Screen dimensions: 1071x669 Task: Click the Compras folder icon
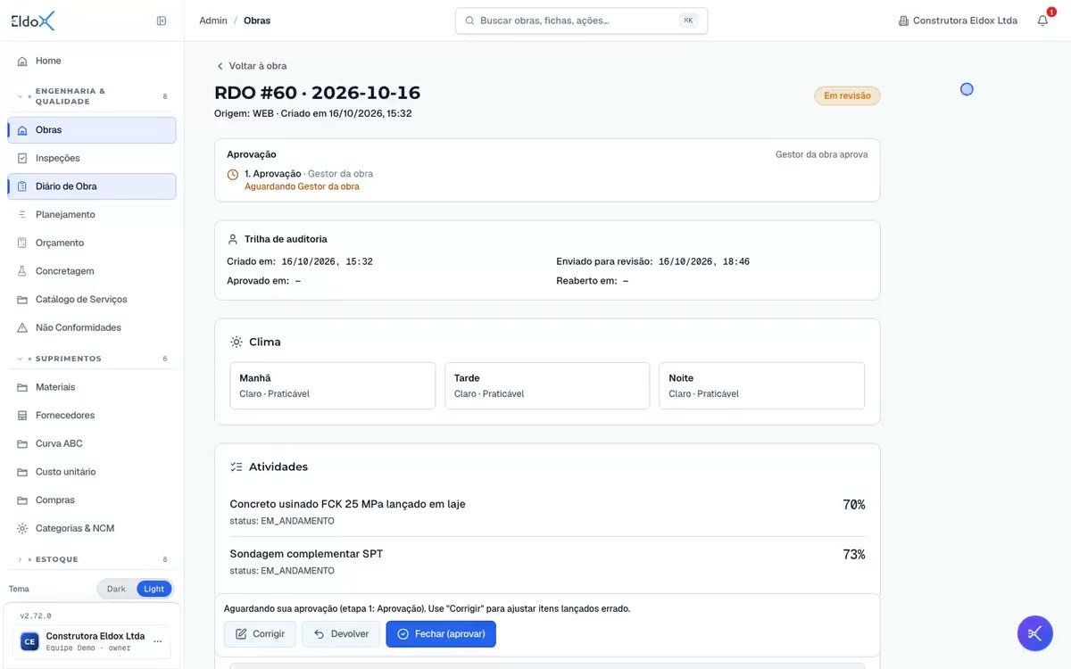pos(22,500)
